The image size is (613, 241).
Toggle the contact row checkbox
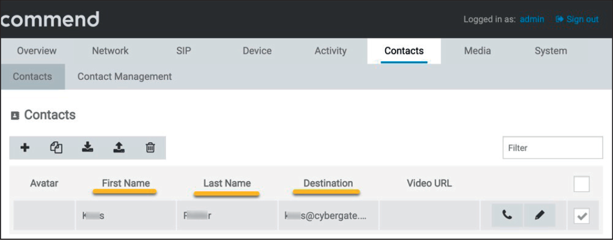[581, 216]
